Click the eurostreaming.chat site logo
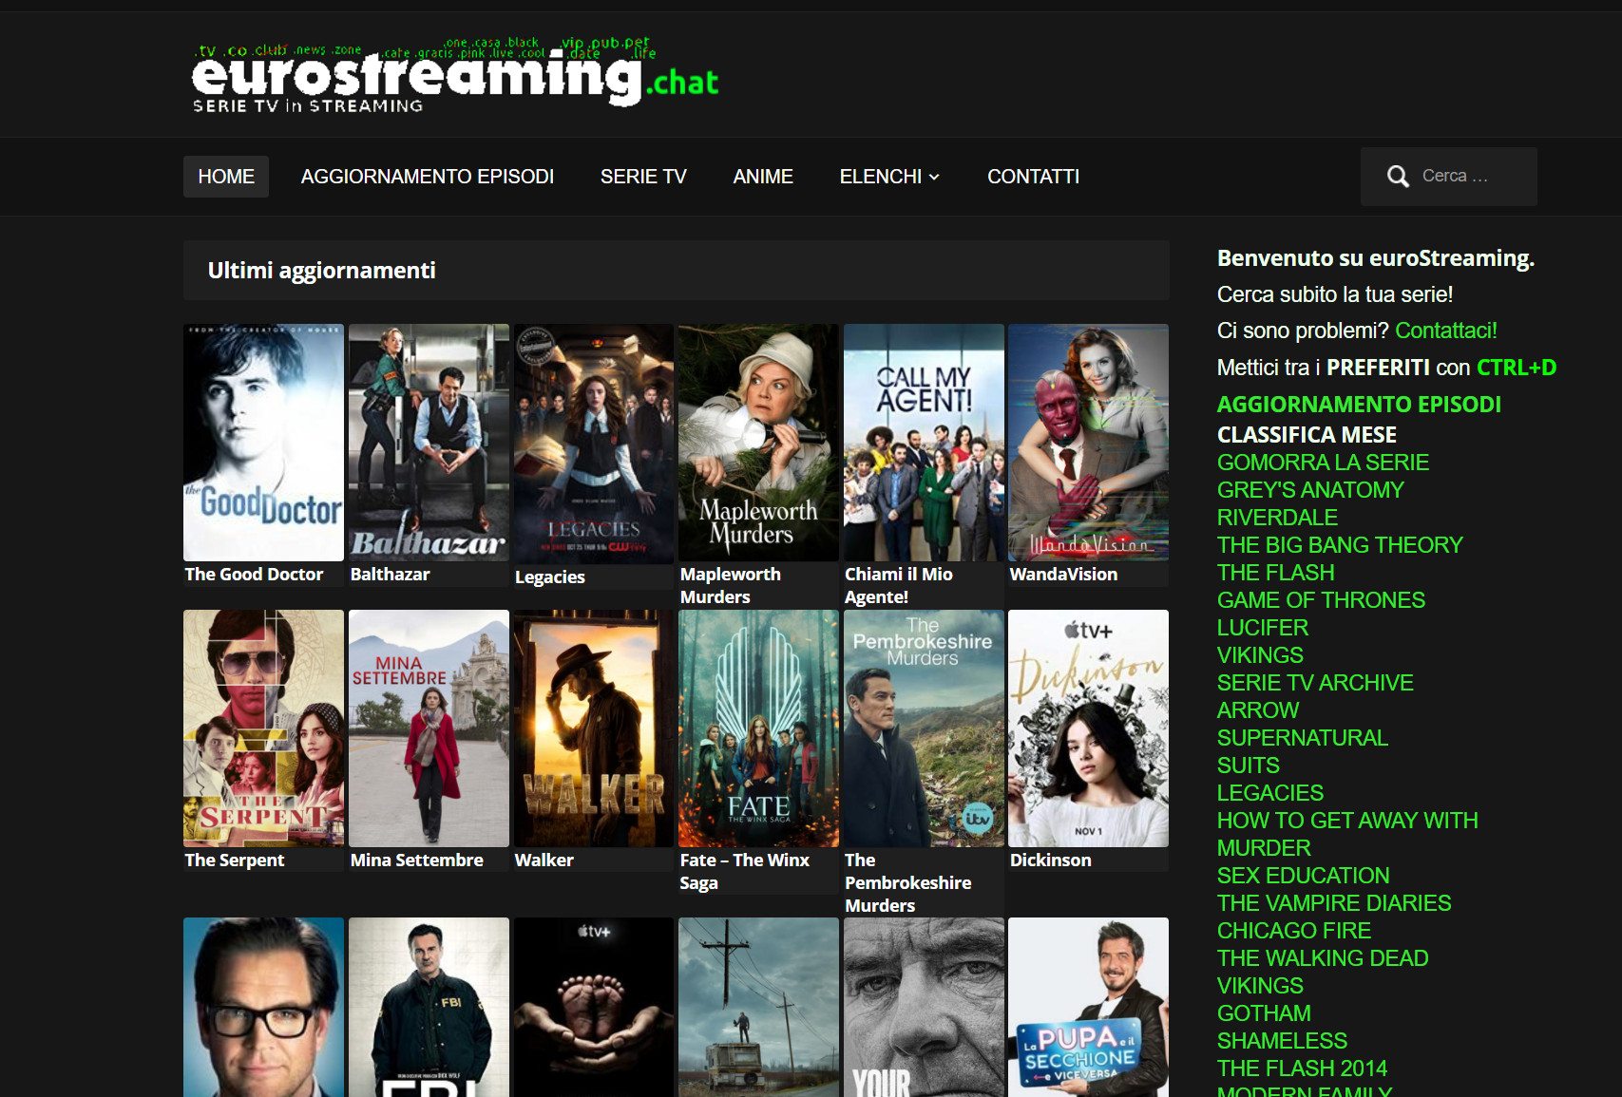 [447, 81]
